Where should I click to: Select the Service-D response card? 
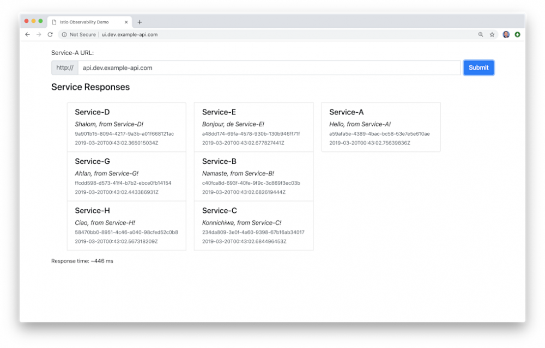[126, 126]
